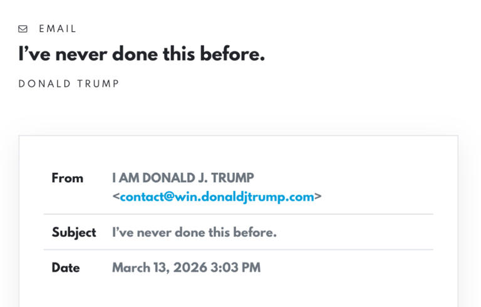Click the headline "I've never done this before."
The width and height of the screenshot is (481, 307).
(141, 55)
